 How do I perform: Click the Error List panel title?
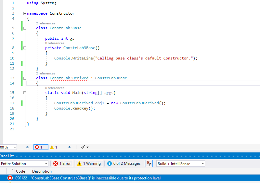coord(7,156)
